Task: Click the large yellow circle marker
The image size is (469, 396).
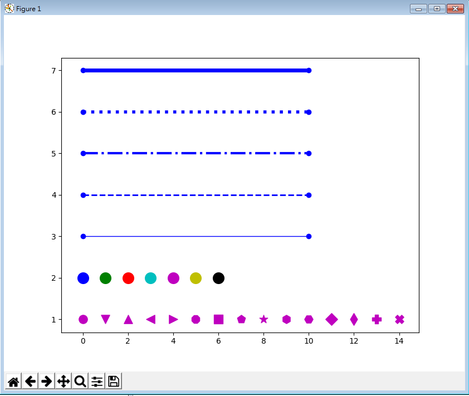Action: point(196,278)
